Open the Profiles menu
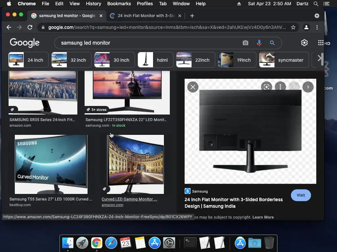The height and width of the screenshot is (252, 337). pos(145,4)
